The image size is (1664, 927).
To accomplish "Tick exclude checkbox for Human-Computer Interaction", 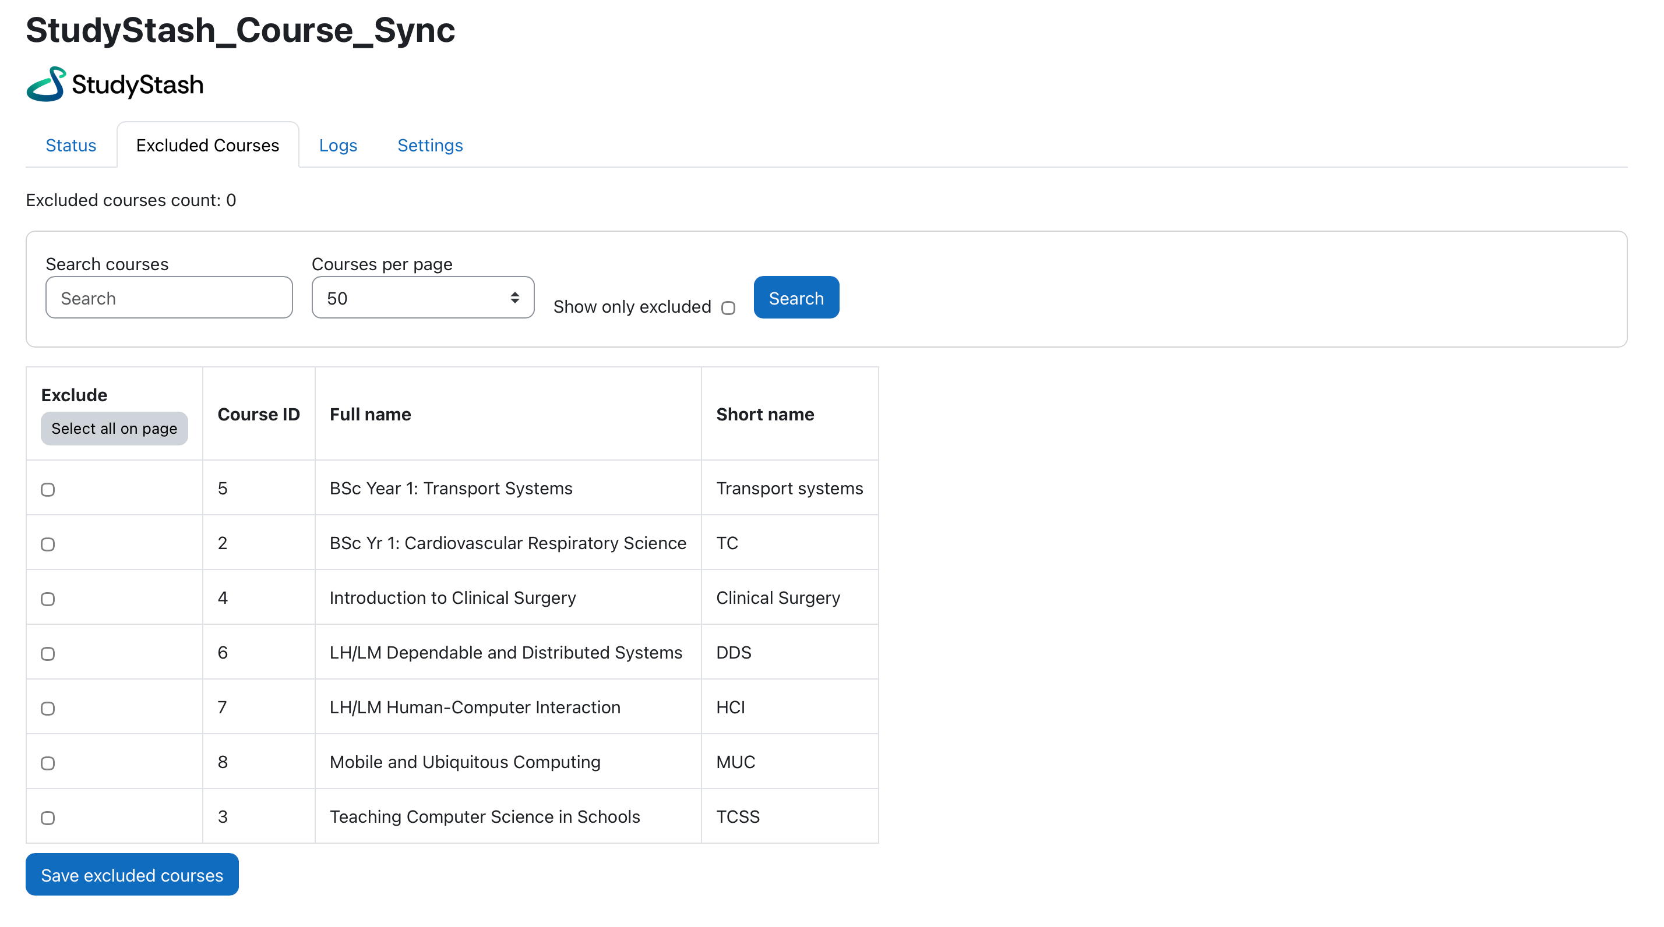I will (48, 709).
